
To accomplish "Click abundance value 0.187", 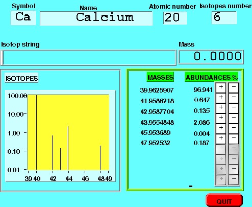I will point(201,143).
